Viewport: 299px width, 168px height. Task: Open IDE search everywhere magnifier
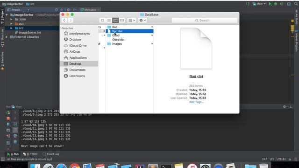pyautogui.click(x=296, y=4)
